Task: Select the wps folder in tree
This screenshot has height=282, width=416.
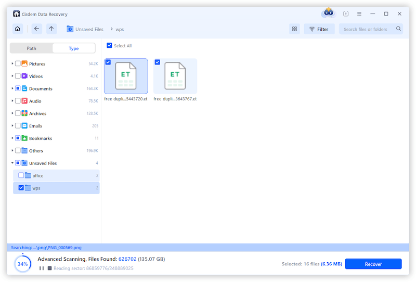Action: pyautogui.click(x=56, y=188)
